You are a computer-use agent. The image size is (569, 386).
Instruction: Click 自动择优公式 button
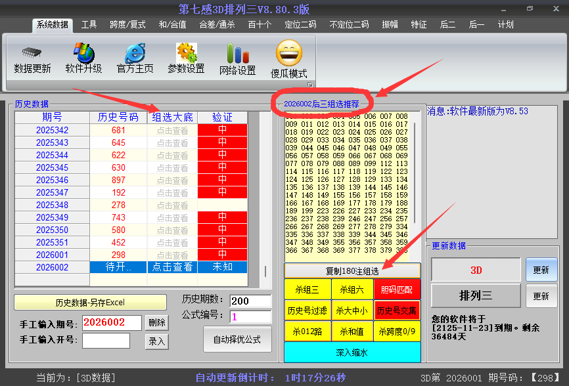click(x=237, y=339)
